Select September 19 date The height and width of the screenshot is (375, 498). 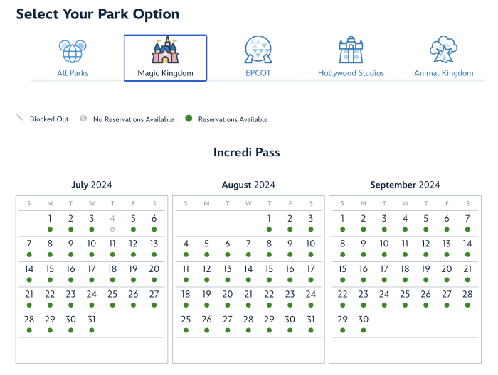[425, 269]
